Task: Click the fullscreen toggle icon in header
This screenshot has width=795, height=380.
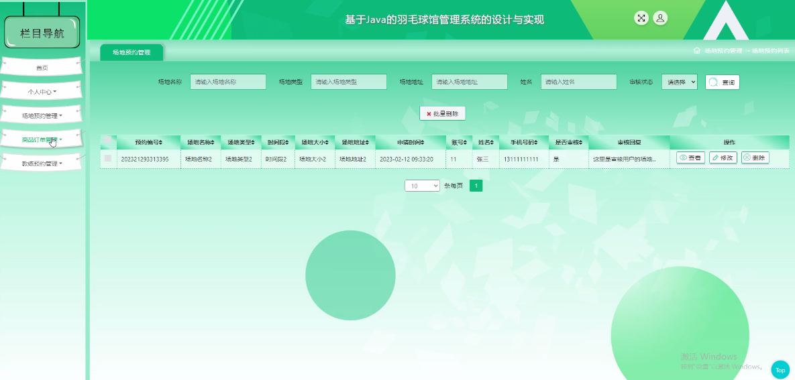Action: tap(641, 18)
